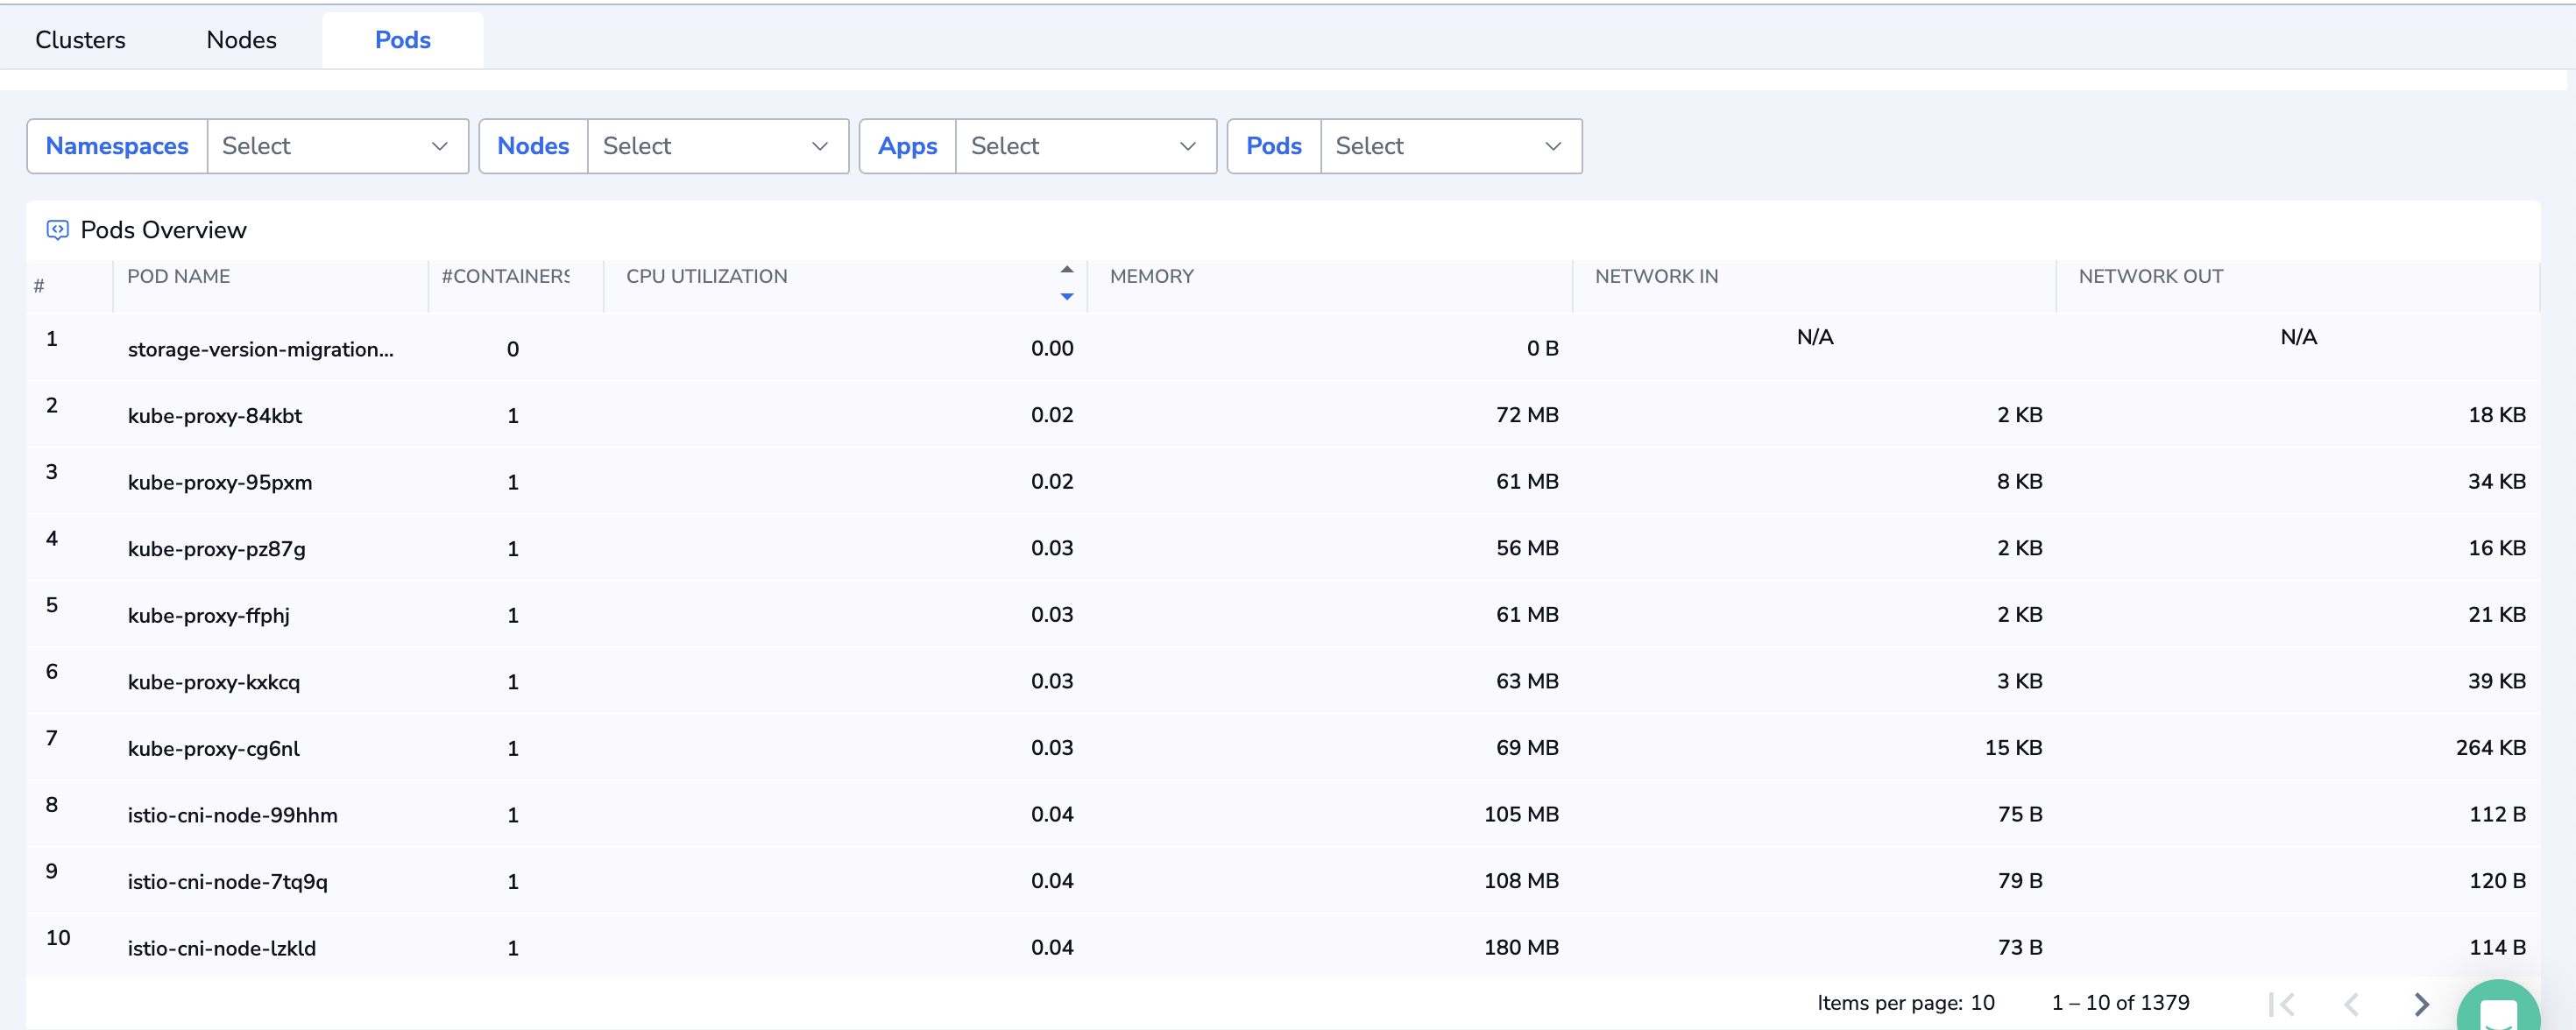Click the CPU UTILIZATION column header
2576x1030 pixels.
tap(706, 276)
